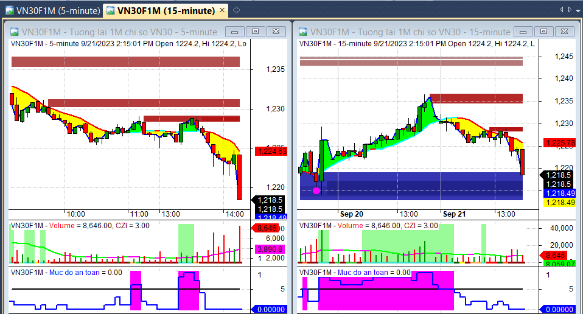Click the red 8,646 label in 15-minute volume pane
This screenshot has height=314, width=583.
tap(554, 256)
